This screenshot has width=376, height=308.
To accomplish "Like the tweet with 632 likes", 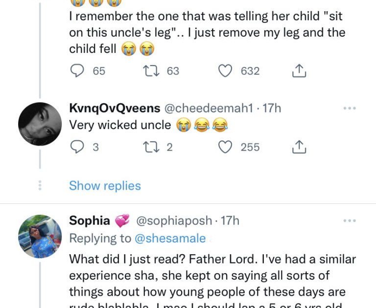I will click(x=225, y=71).
